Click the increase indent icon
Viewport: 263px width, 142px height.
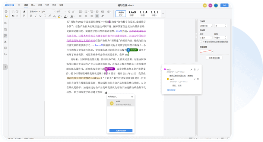103,12
